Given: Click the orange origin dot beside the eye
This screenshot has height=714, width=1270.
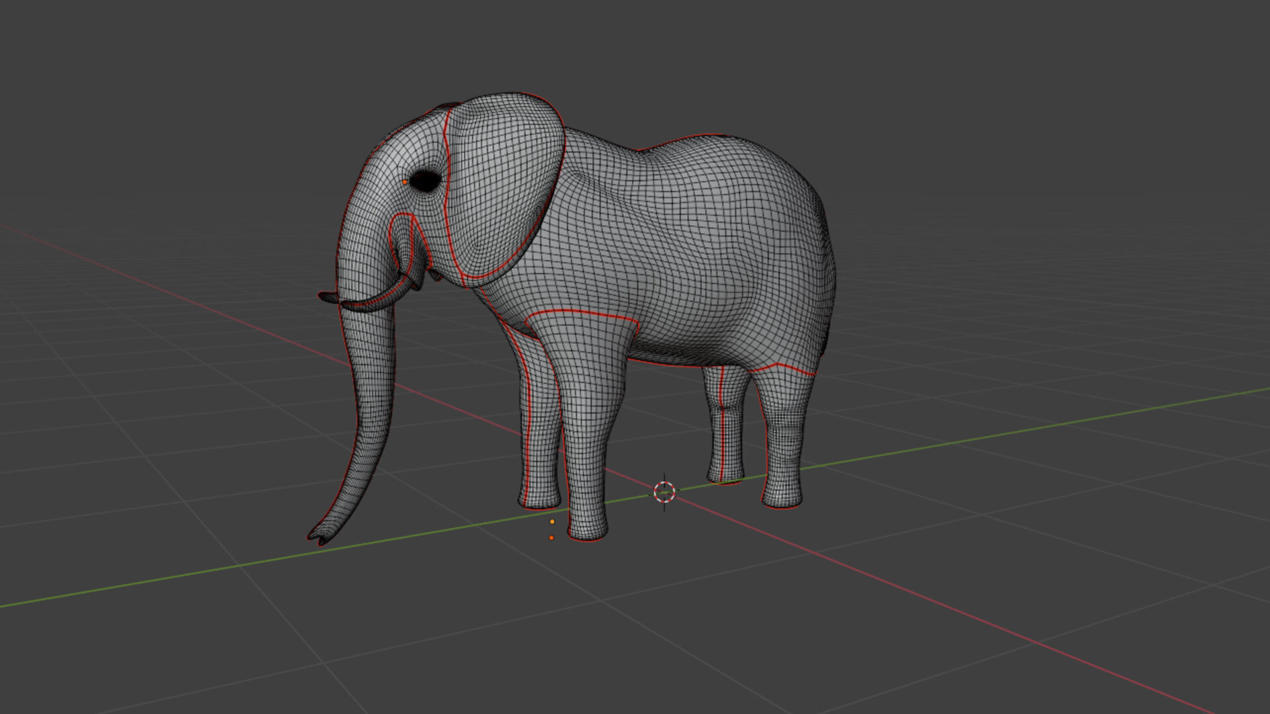Looking at the screenshot, I should (x=405, y=182).
